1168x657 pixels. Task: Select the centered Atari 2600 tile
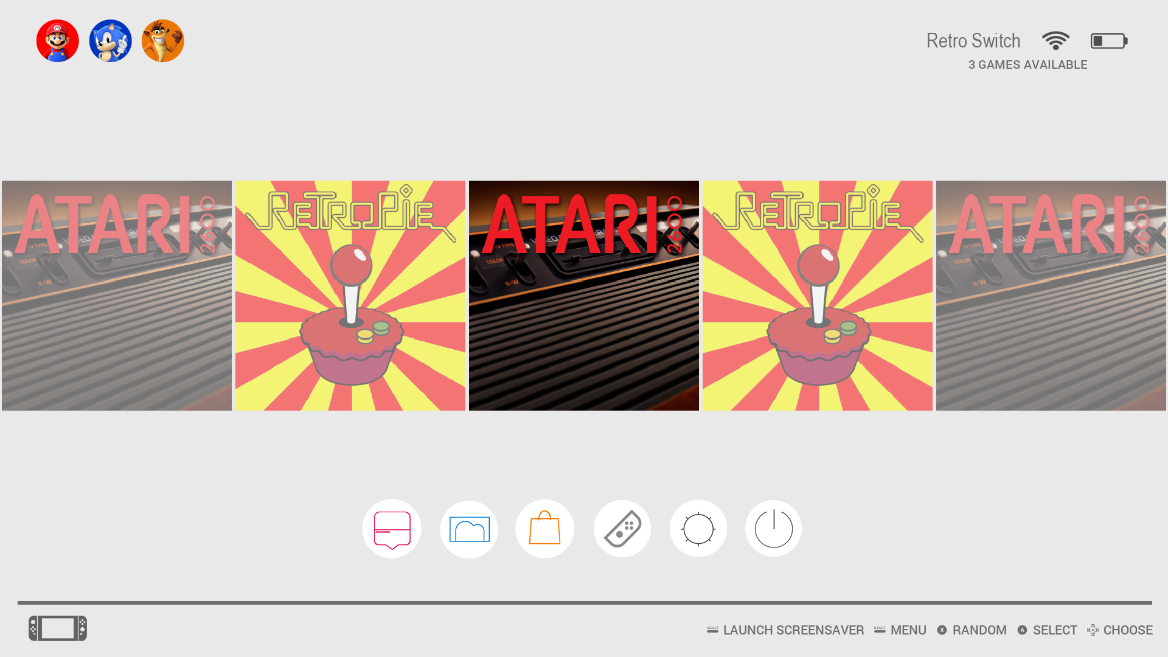pyautogui.click(x=584, y=296)
